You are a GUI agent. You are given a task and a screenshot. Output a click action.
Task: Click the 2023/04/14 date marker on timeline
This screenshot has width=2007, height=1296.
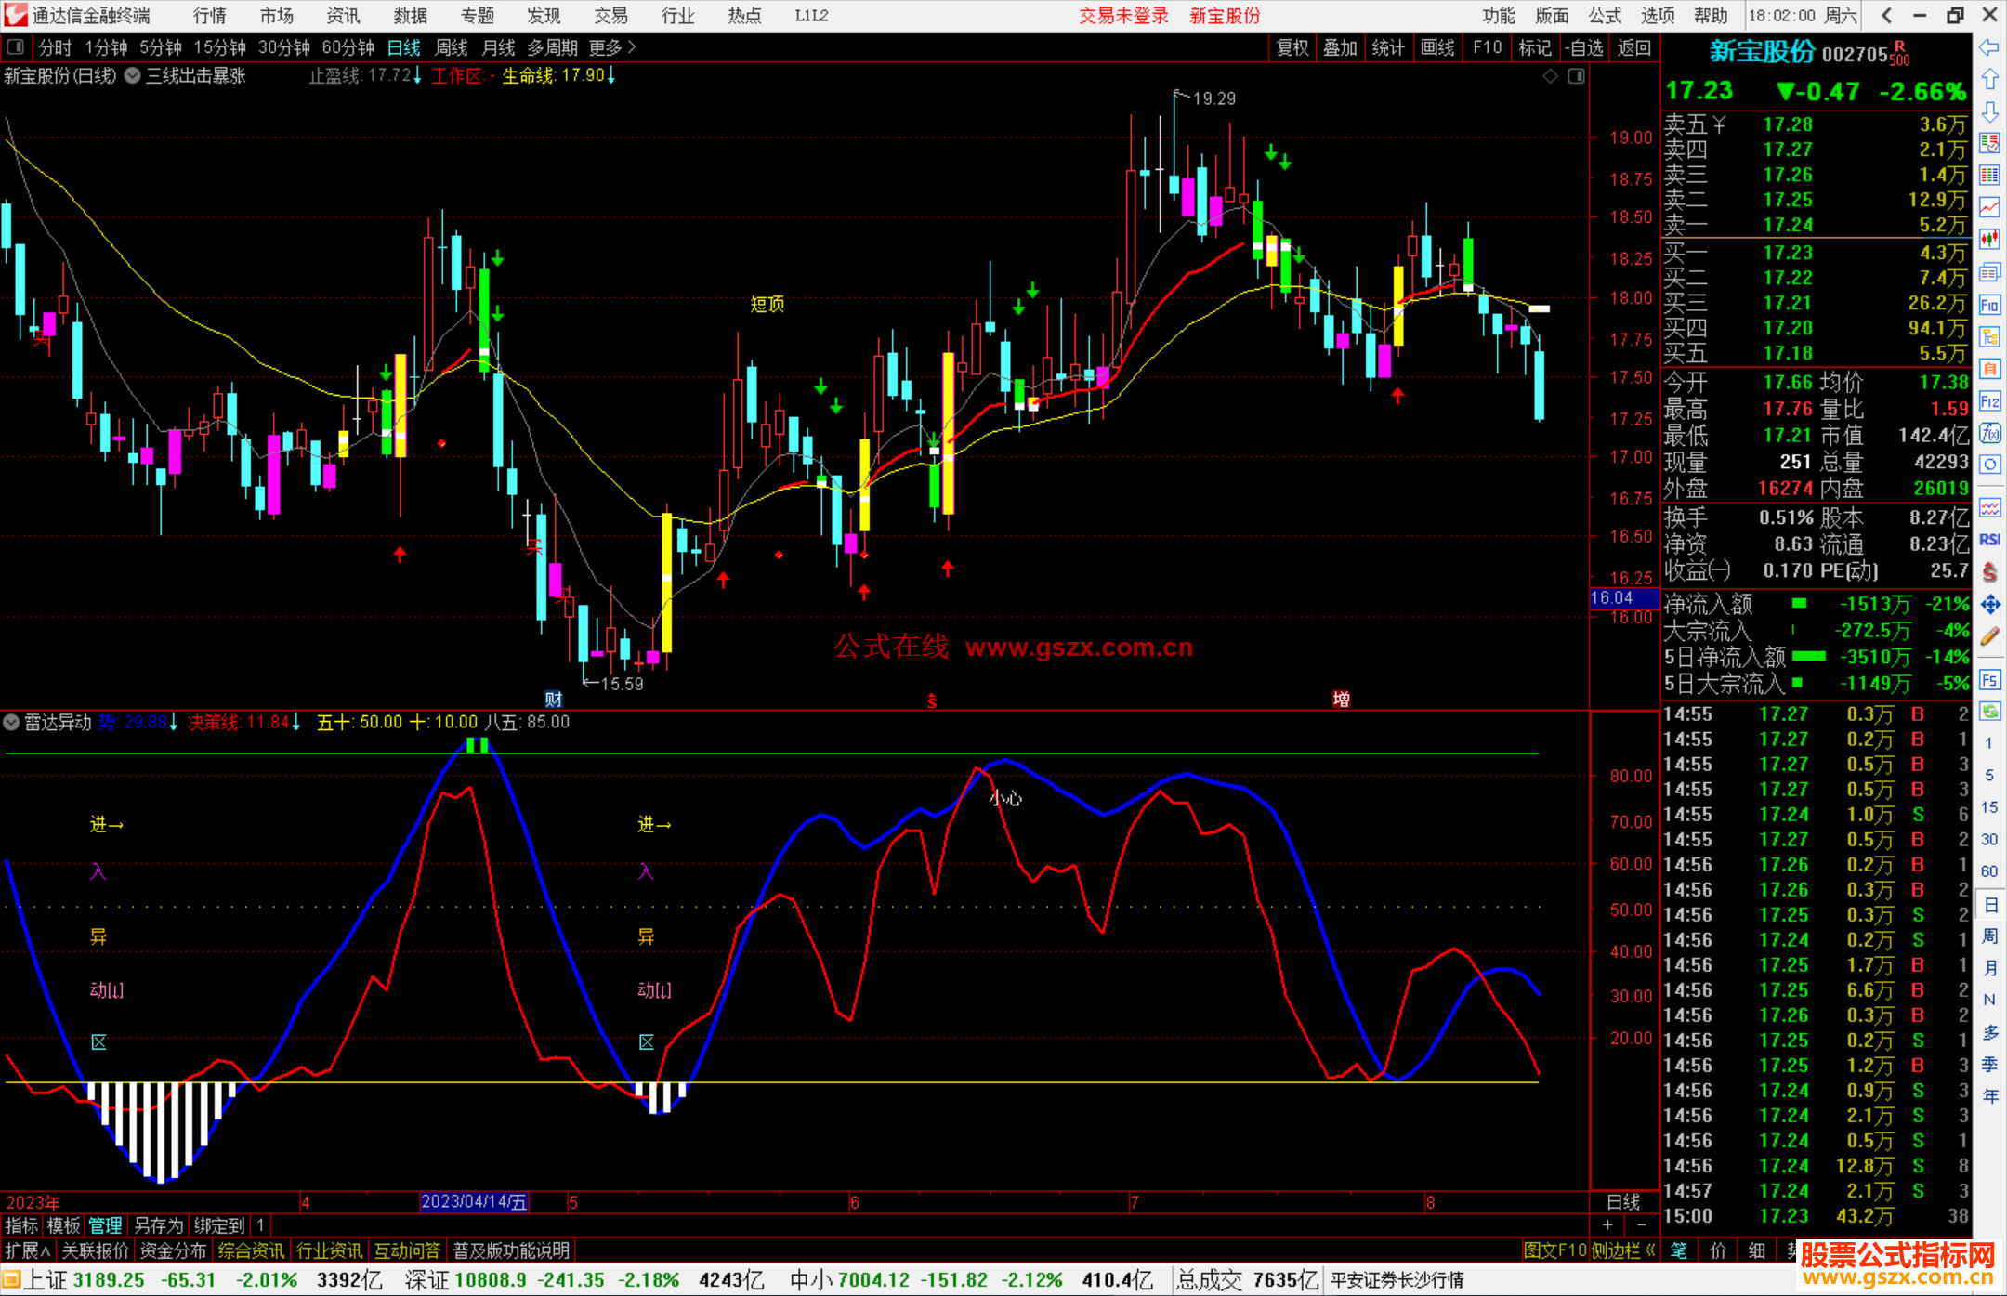[474, 1201]
